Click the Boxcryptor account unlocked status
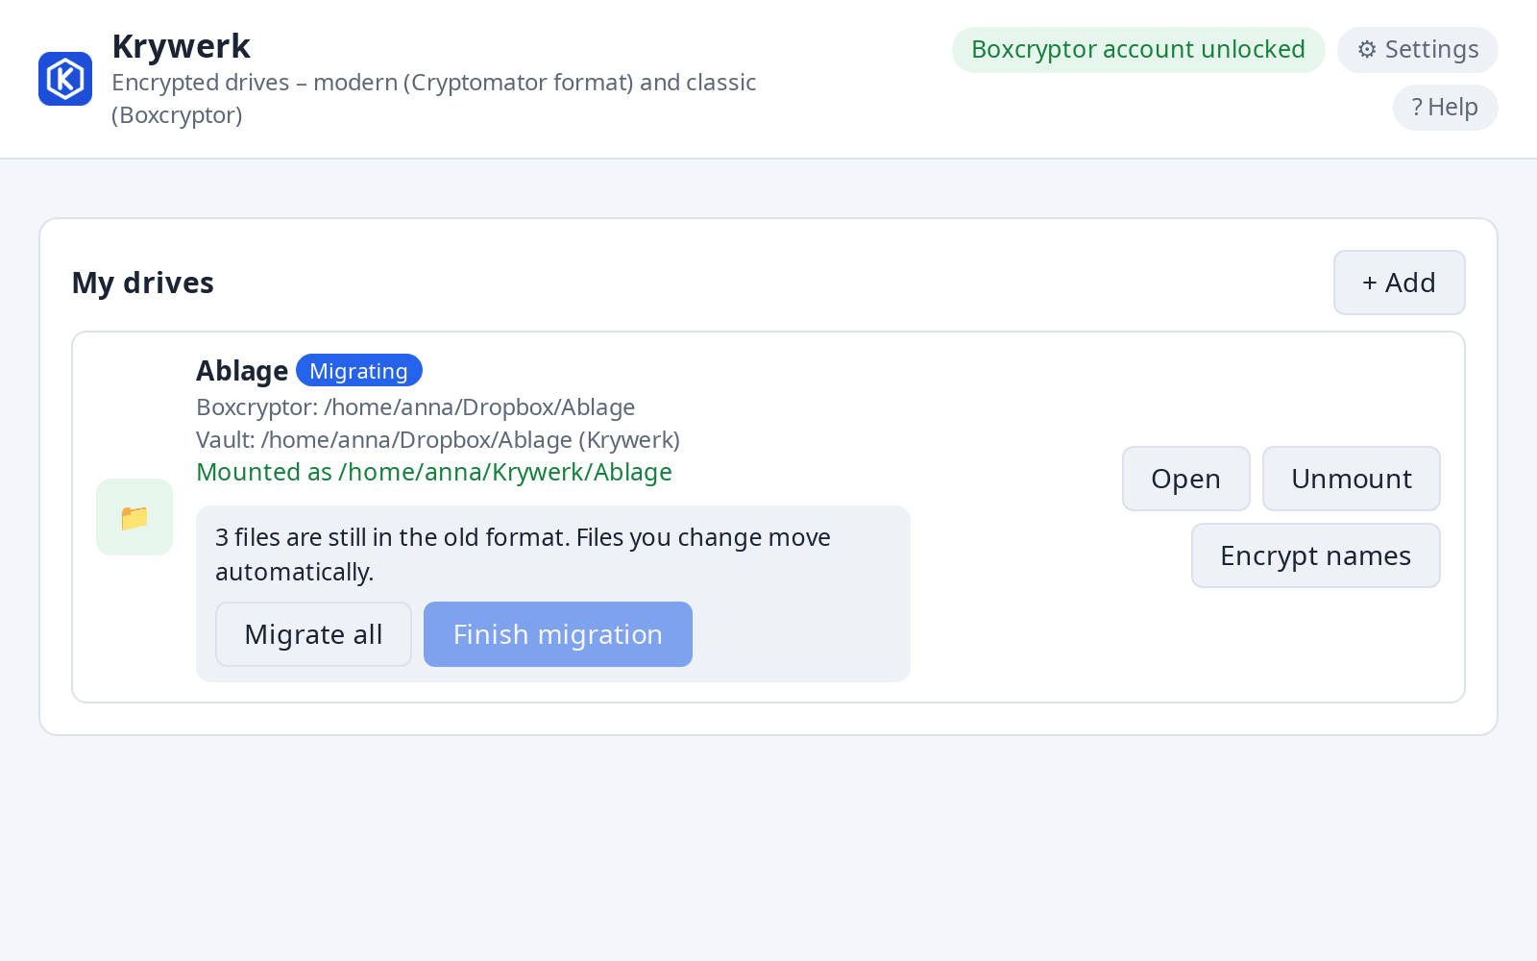The height and width of the screenshot is (961, 1537). point(1138,50)
